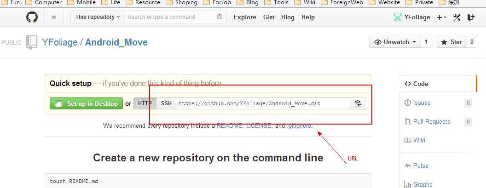The height and width of the screenshot is (188, 486).
Task: Open the YFoliage username in header
Action: pos(417,17)
